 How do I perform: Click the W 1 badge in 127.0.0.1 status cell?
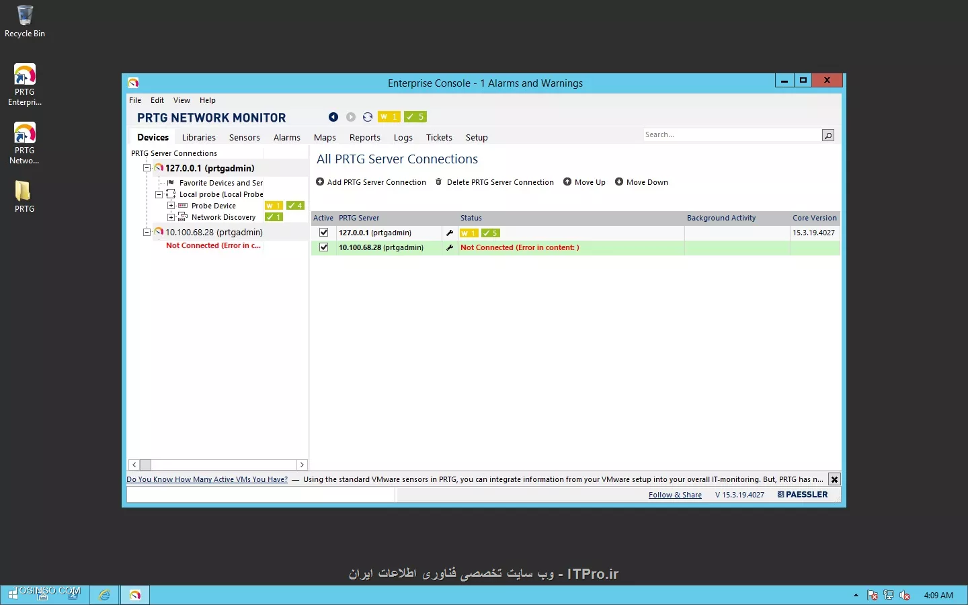click(x=469, y=233)
